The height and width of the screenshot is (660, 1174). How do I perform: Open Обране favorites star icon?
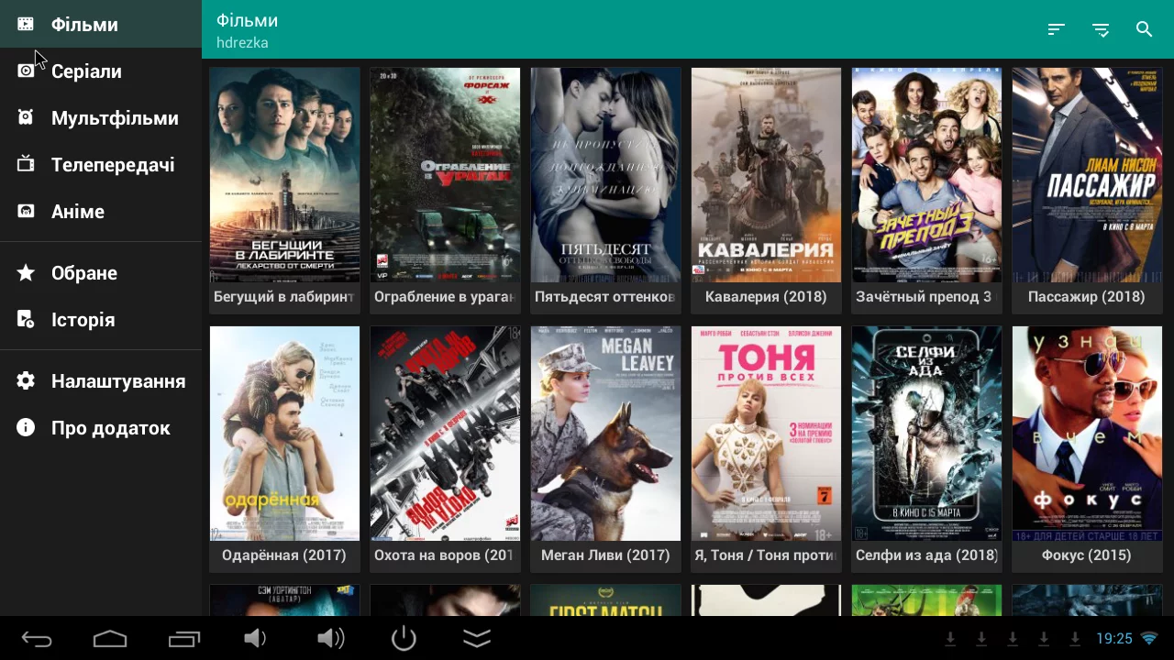[x=26, y=272]
